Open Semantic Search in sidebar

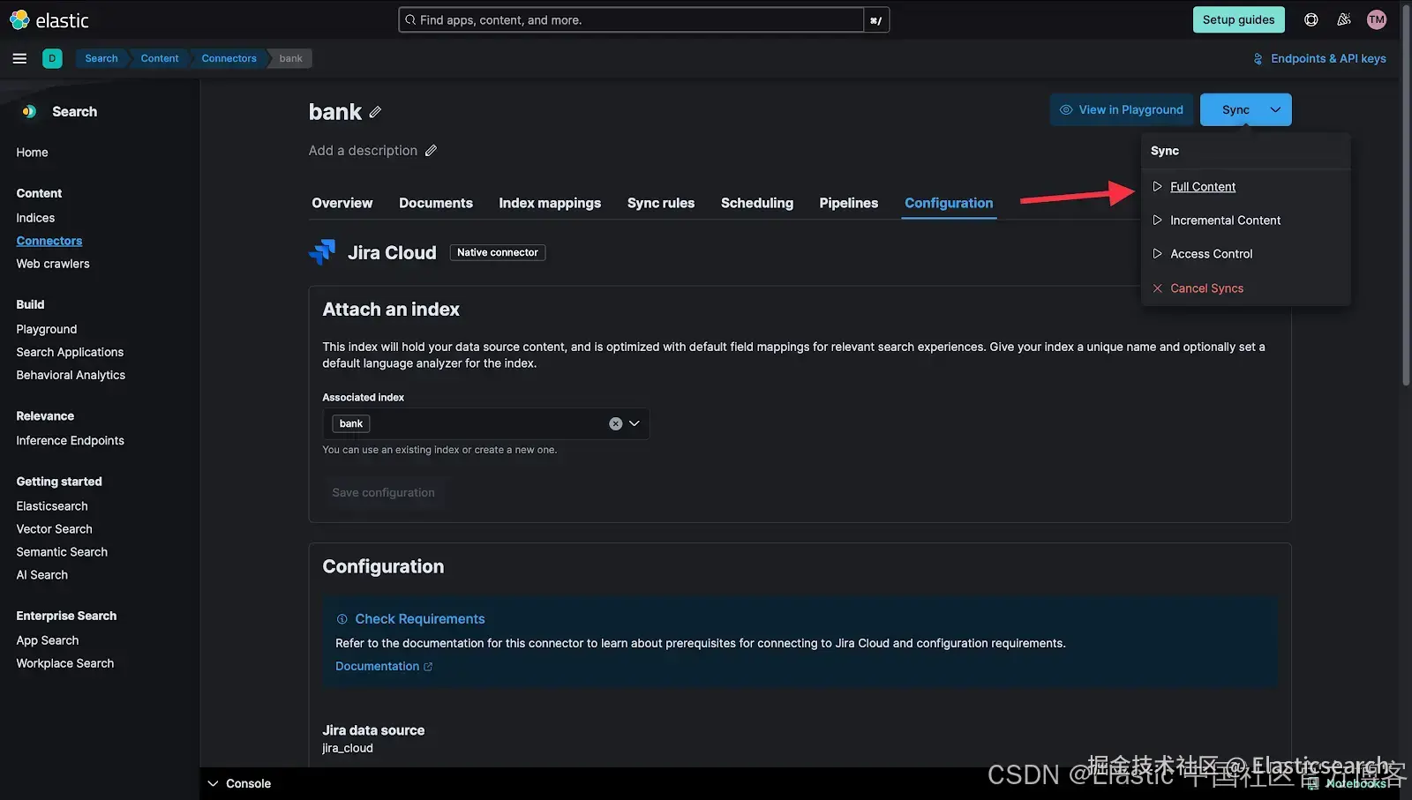point(62,552)
